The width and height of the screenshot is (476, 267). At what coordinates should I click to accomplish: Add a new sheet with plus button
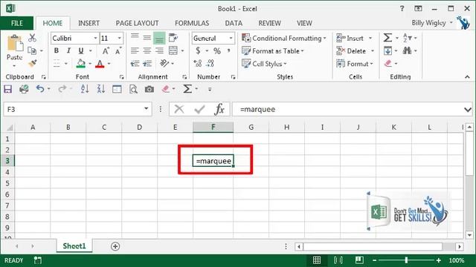coord(115,246)
